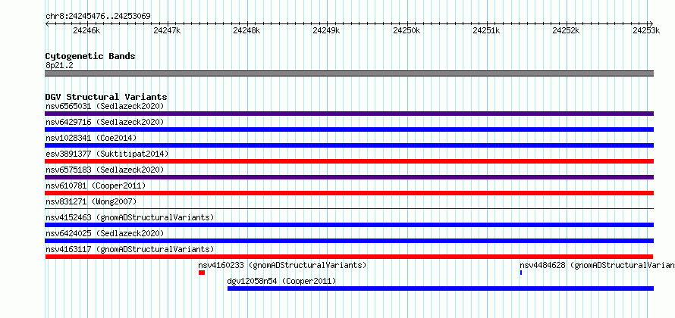Open the dgv12058n54 (Cooper2011) label
Image resolution: width=675 pixels, height=318 pixels.
[281, 281]
